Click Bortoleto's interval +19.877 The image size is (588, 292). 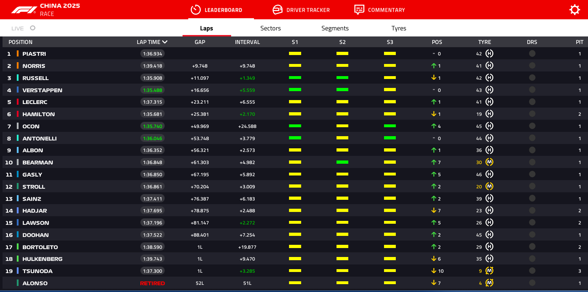248,247
